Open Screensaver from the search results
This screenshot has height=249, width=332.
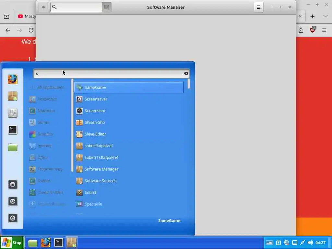point(129,99)
